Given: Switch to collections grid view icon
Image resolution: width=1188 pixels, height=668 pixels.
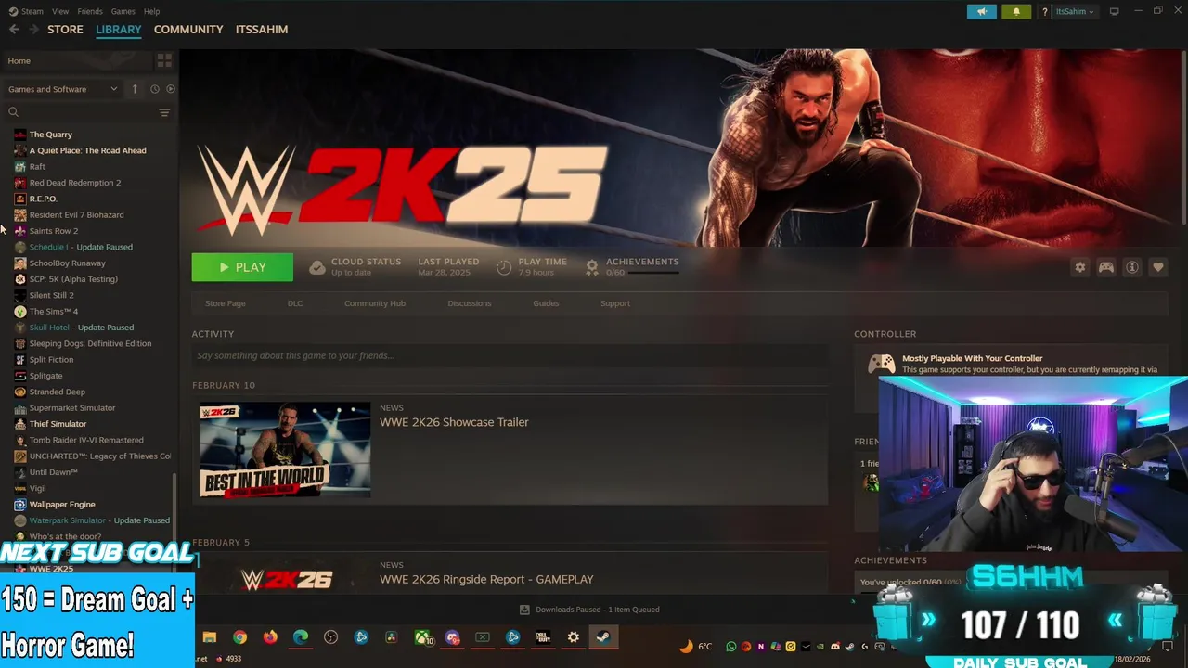Looking at the screenshot, I should 164,60.
